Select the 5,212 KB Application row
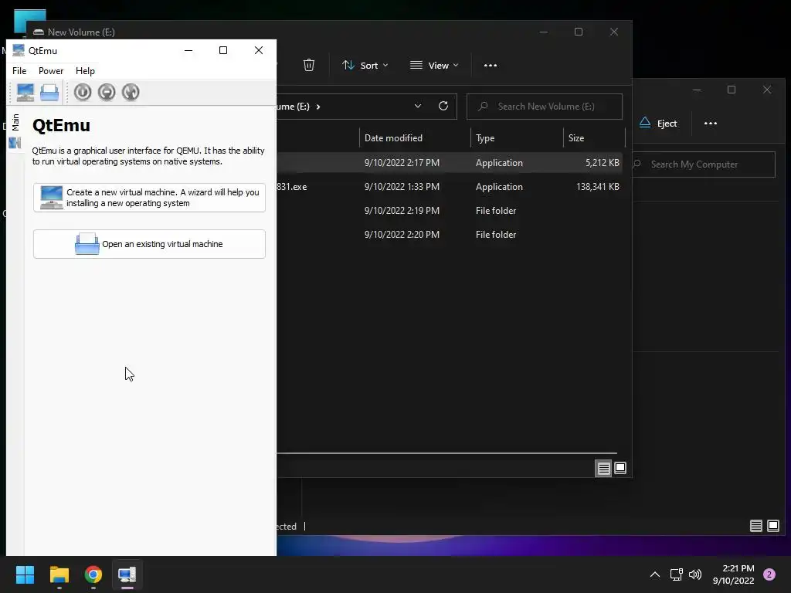Screen dimensions: 791x593 (450, 163)
